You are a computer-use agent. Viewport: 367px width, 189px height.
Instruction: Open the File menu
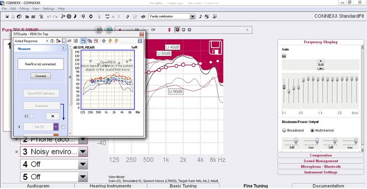[x=4, y=9]
